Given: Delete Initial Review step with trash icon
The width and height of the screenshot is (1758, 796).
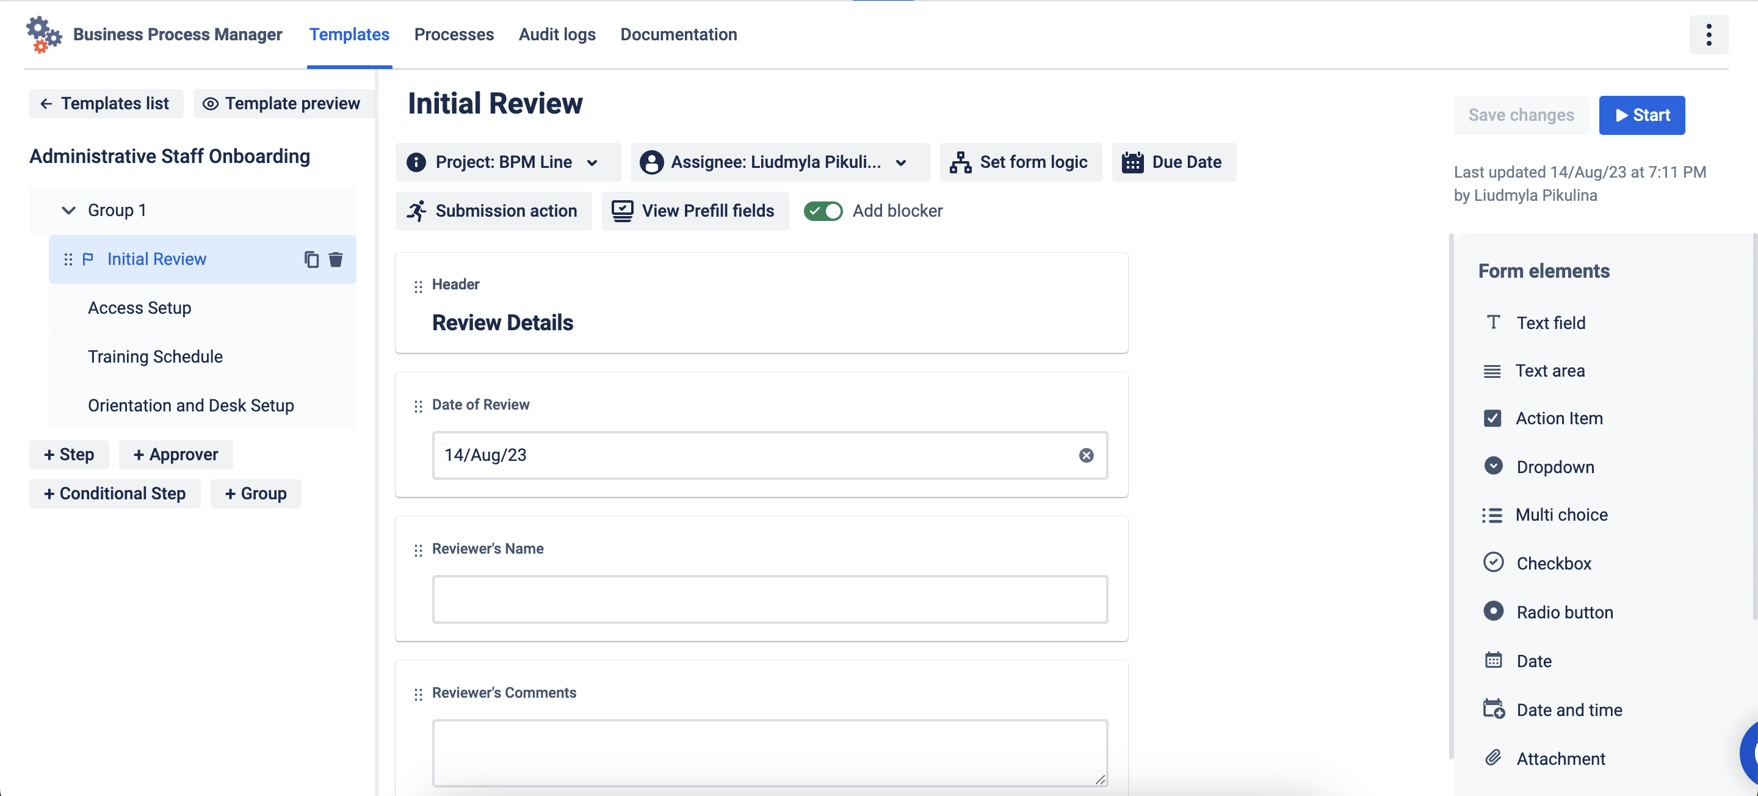Looking at the screenshot, I should (x=336, y=259).
